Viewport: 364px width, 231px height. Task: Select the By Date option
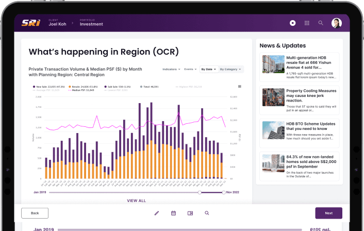pyautogui.click(x=208, y=69)
